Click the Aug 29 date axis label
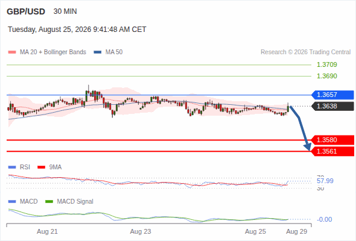Viewport: 356px width, 241px height. tap(297, 232)
